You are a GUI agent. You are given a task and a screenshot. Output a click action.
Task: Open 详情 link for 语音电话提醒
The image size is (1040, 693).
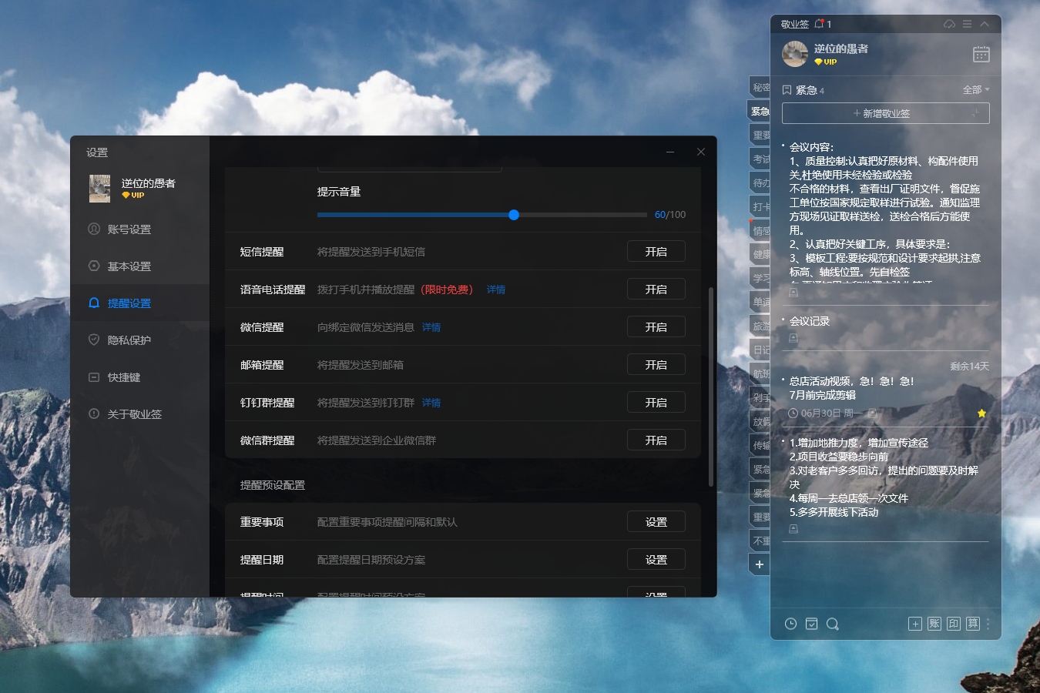pyautogui.click(x=496, y=290)
